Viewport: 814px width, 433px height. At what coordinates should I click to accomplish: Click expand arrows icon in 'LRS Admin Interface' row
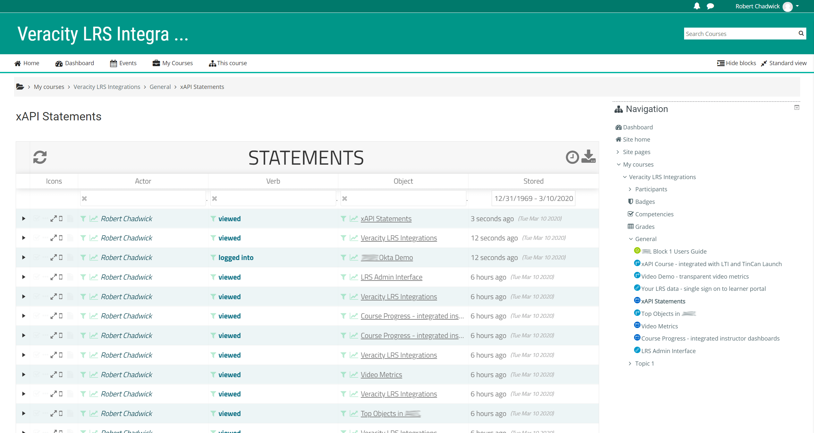tap(53, 277)
